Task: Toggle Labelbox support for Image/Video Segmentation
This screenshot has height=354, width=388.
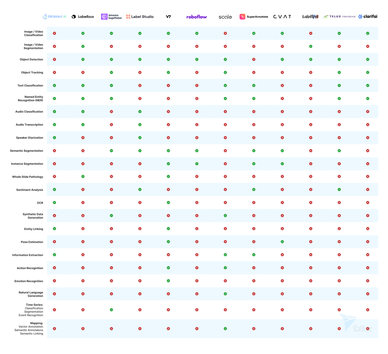Action: click(83, 46)
